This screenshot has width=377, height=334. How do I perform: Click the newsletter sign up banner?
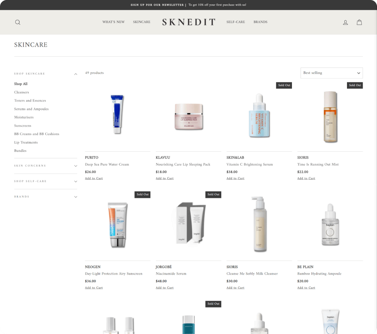188,5
